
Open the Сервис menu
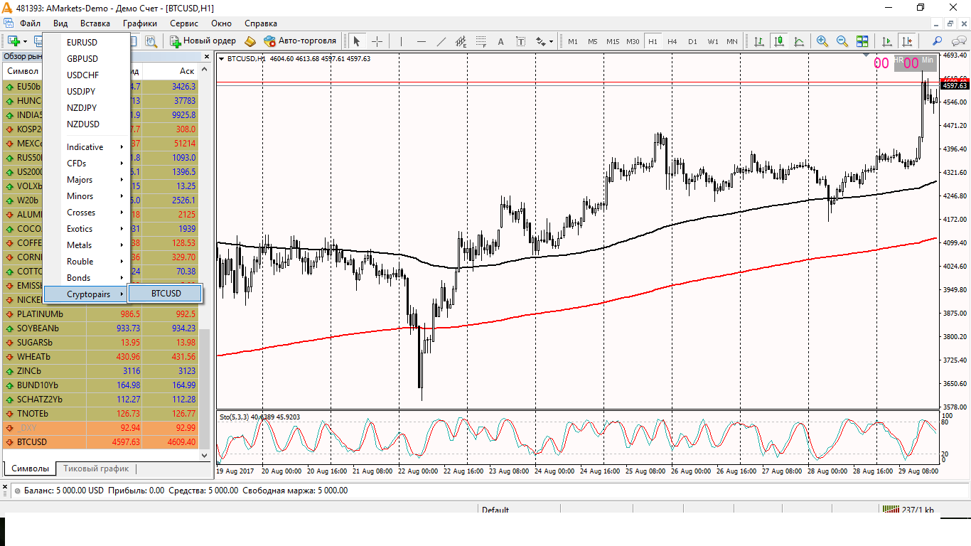click(184, 23)
